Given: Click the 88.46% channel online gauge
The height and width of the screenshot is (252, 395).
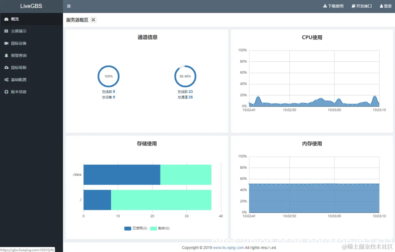Looking at the screenshot, I should (185, 76).
